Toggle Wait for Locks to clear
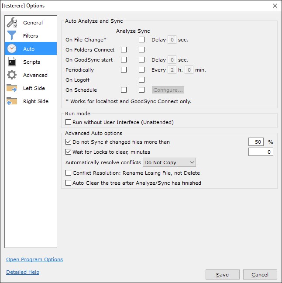 point(68,152)
